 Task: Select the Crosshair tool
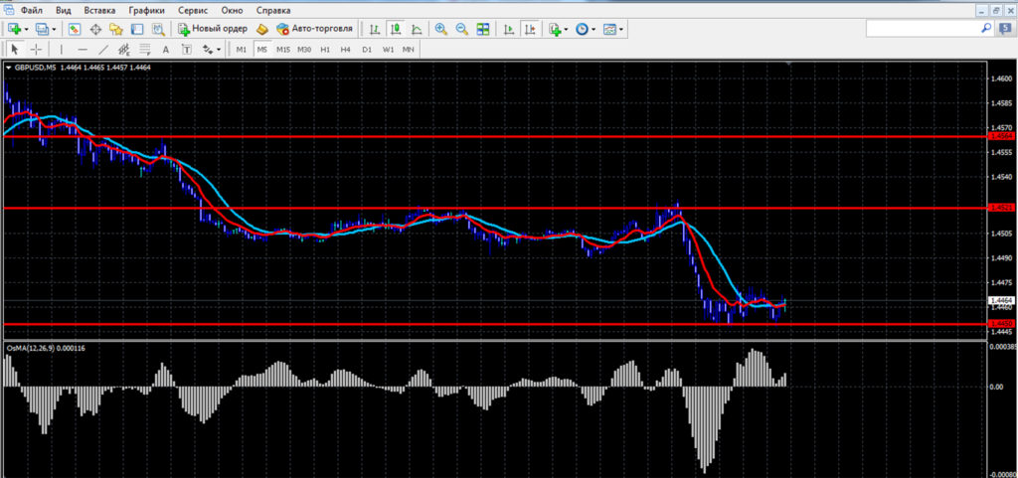36,50
